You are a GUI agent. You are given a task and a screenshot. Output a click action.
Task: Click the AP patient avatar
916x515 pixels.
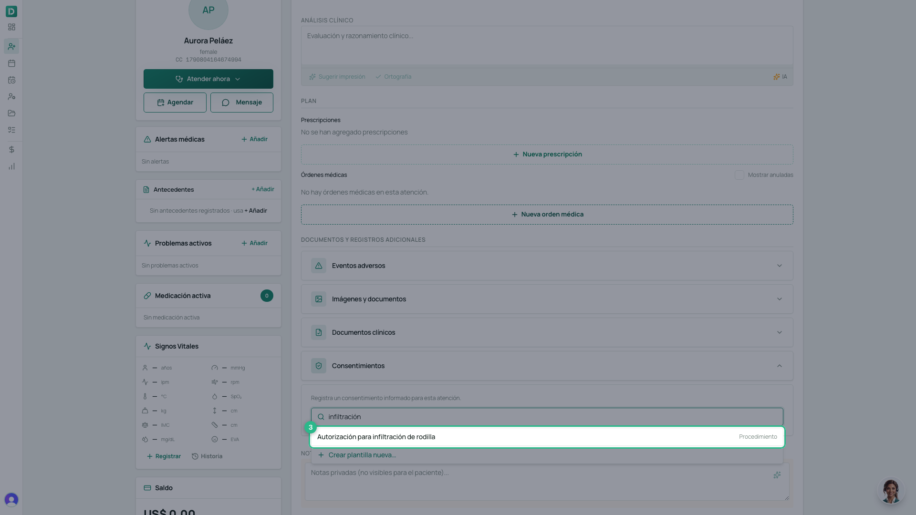click(208, 10)
